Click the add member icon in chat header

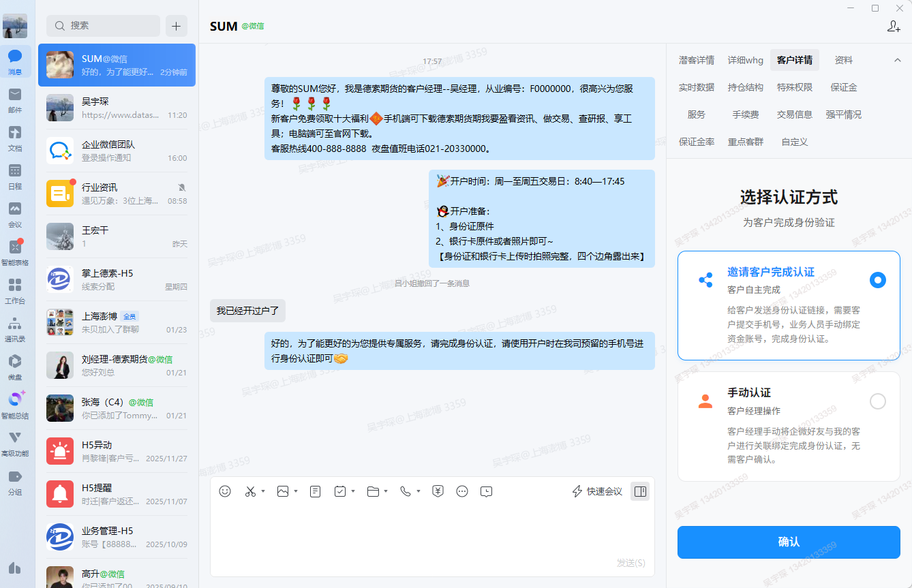[894, 26]
